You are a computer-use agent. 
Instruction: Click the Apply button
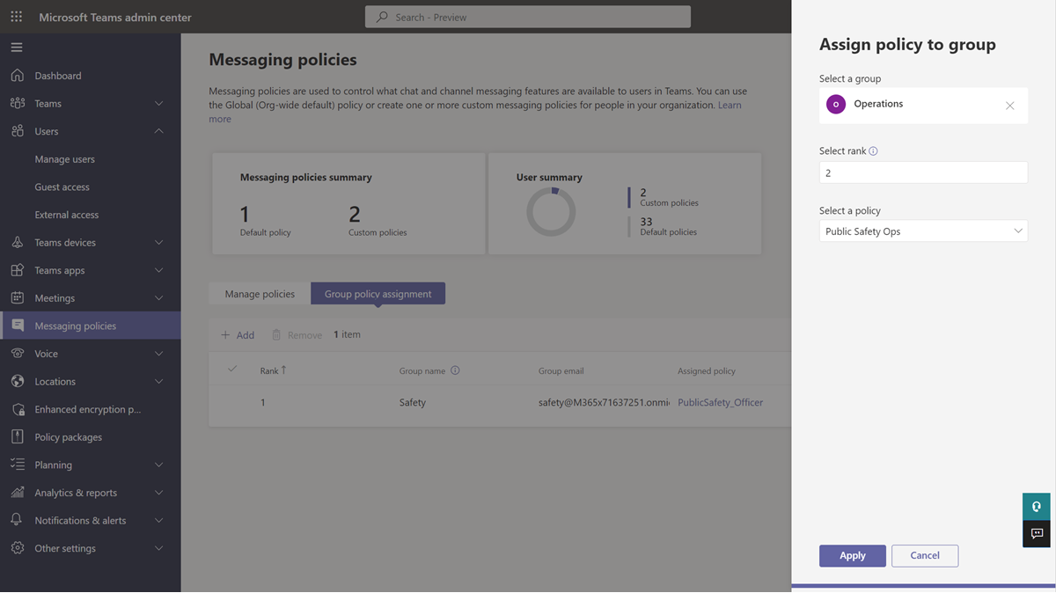(853, 556)
